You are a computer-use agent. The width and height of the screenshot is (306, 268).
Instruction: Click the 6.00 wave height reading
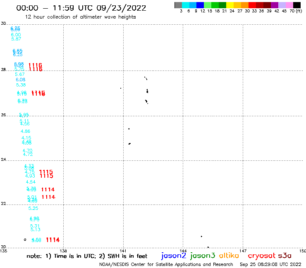(16, 35)
